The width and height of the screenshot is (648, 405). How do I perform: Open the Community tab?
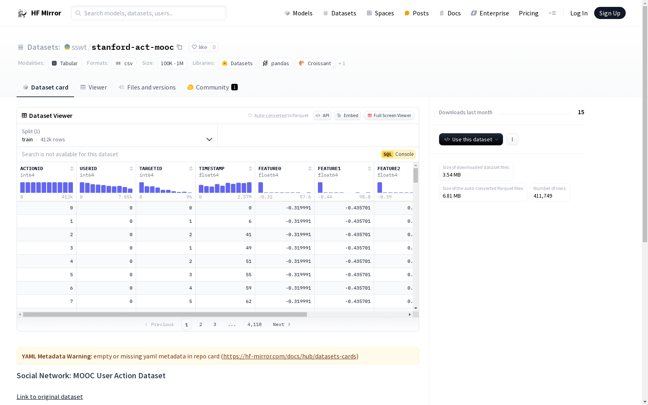[x=213, y=87]
